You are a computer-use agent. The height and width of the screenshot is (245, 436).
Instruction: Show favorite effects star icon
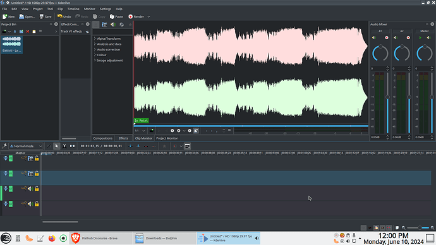pyautogui.click(x=130, y=25)
